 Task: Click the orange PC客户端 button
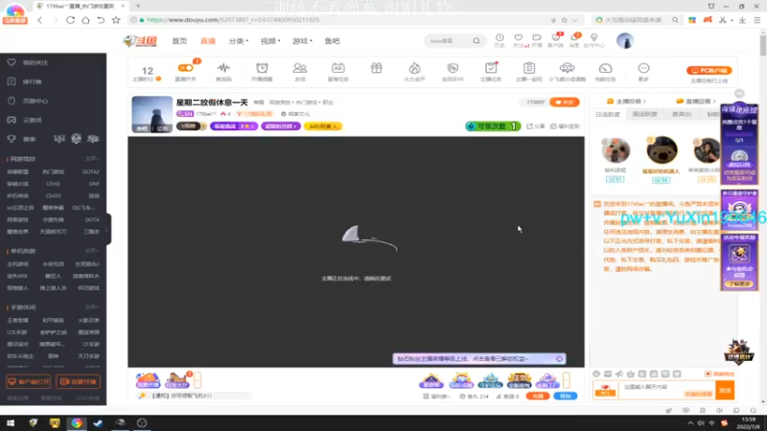click(x=709, y=70)
